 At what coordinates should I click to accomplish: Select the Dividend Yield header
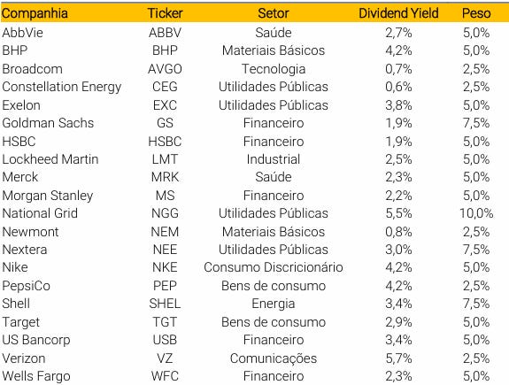[398, 13]
